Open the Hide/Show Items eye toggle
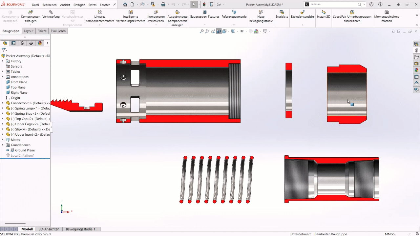The height and width of the screenshot is (236, 420). point(242,31)
